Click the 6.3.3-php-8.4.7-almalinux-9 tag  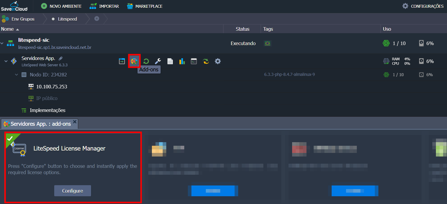[289, 74]
